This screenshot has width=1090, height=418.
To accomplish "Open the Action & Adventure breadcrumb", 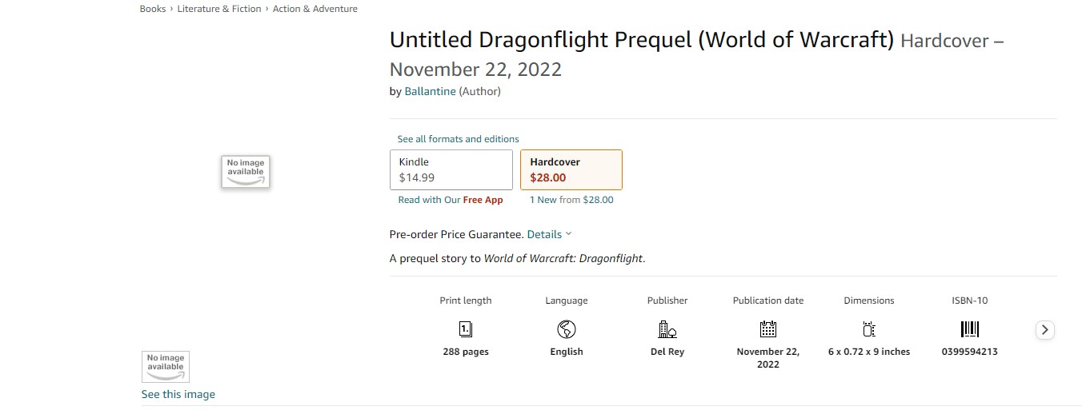I will pyautogui.click(x=315, y=9).
